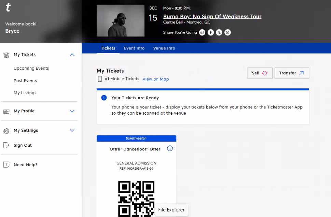Screen dimensions: 331x217
Task: Click 'Offre "Dancefloor" Offer' ticket title
Action: 135,149
